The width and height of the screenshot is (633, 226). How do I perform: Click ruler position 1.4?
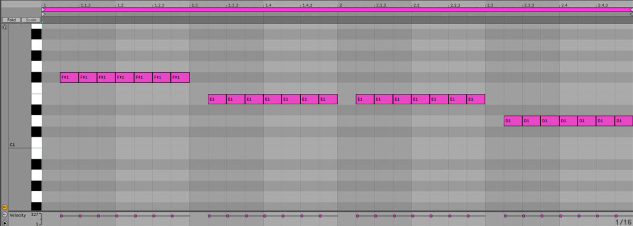(x=268, y=5)
